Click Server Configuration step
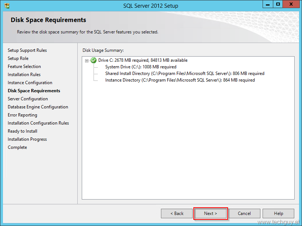The image size is (302, 226). pos(28,99)
